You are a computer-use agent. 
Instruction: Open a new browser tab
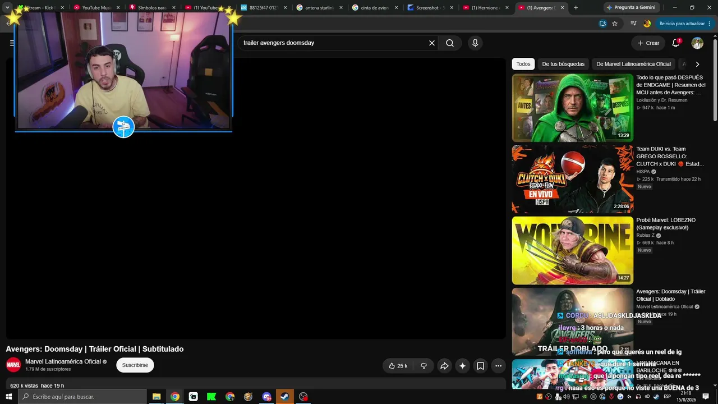click(x=576, y=8)
